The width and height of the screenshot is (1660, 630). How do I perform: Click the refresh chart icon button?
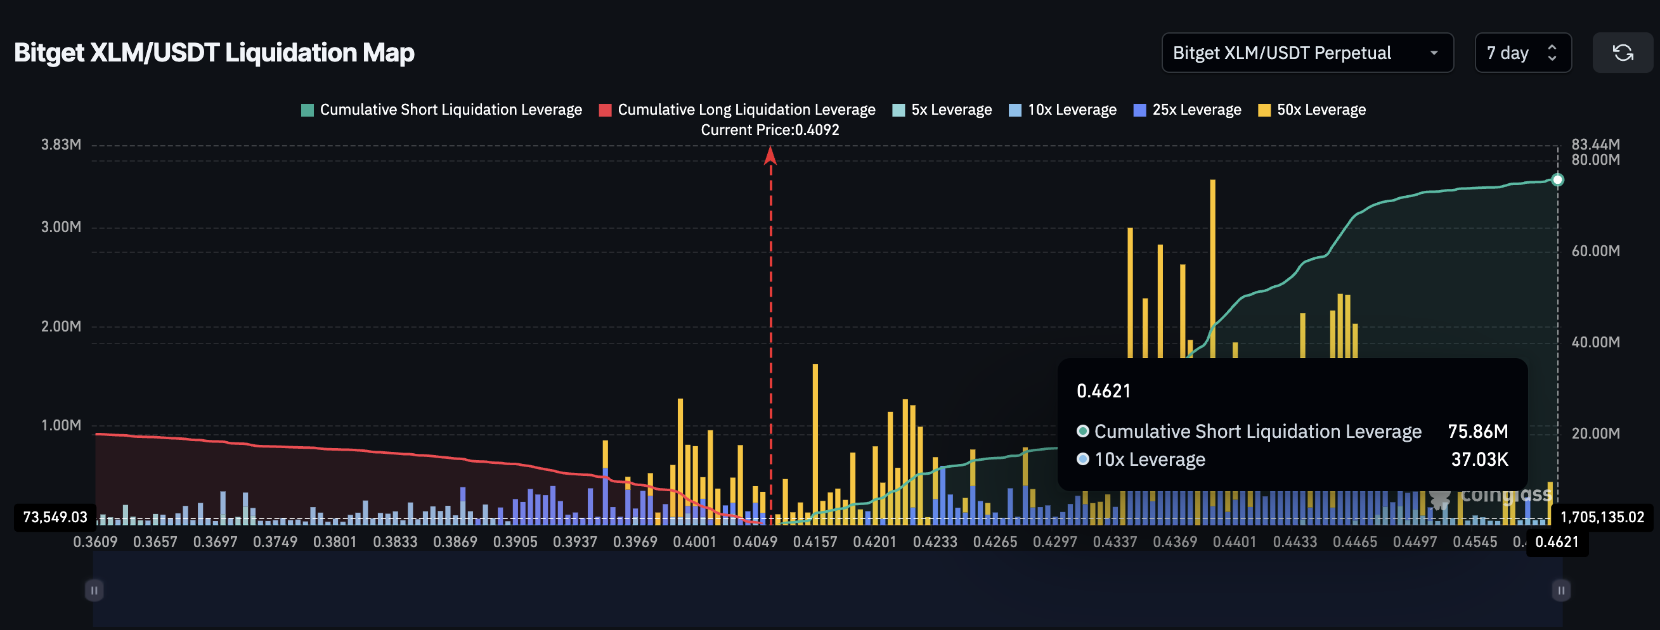coord(1622,53)
